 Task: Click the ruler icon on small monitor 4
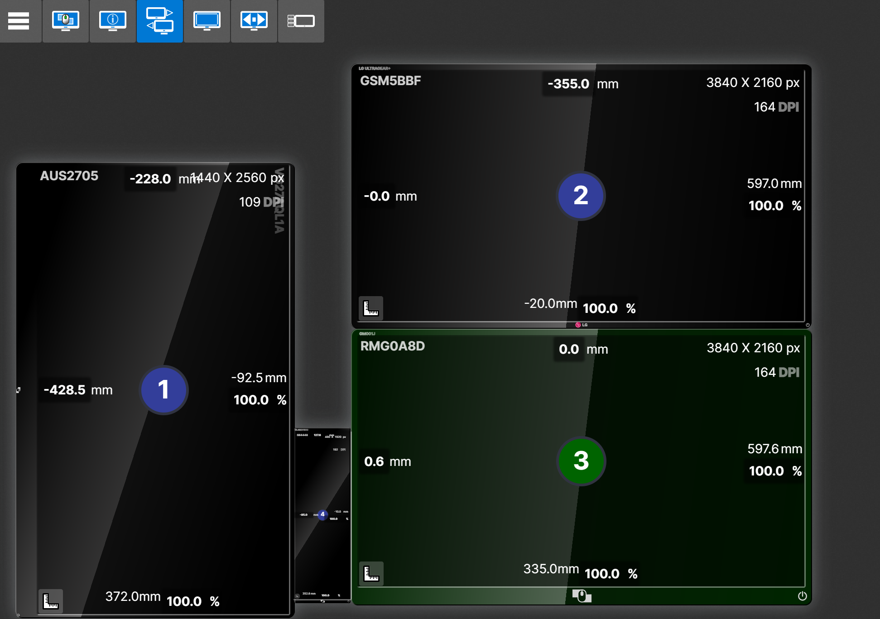tap(298, 596)
